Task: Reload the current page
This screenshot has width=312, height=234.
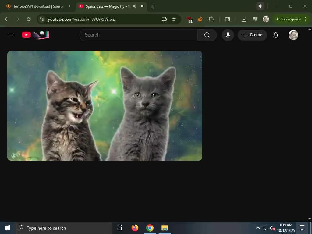Action: [29, 19]
